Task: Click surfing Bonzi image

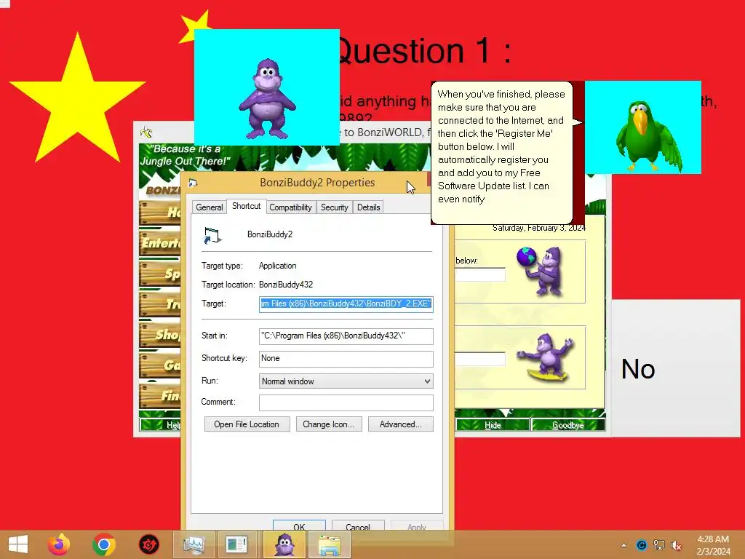Action: click(546, 357)
